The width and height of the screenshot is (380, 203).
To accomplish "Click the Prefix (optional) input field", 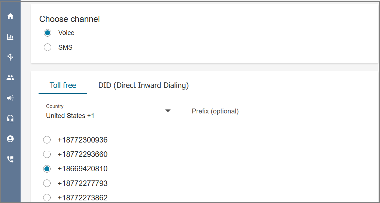I will pyautogui.click(x=254, y=113).
